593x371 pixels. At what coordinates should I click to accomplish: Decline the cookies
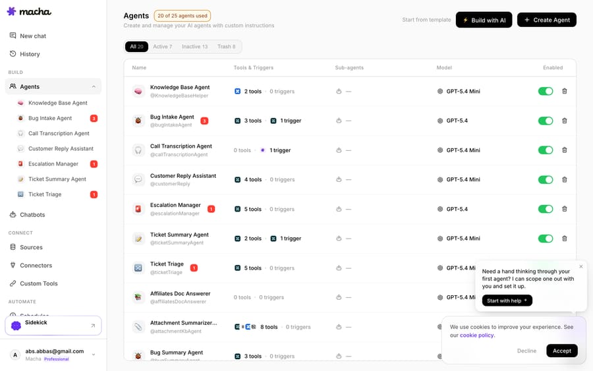pos(526,351)
